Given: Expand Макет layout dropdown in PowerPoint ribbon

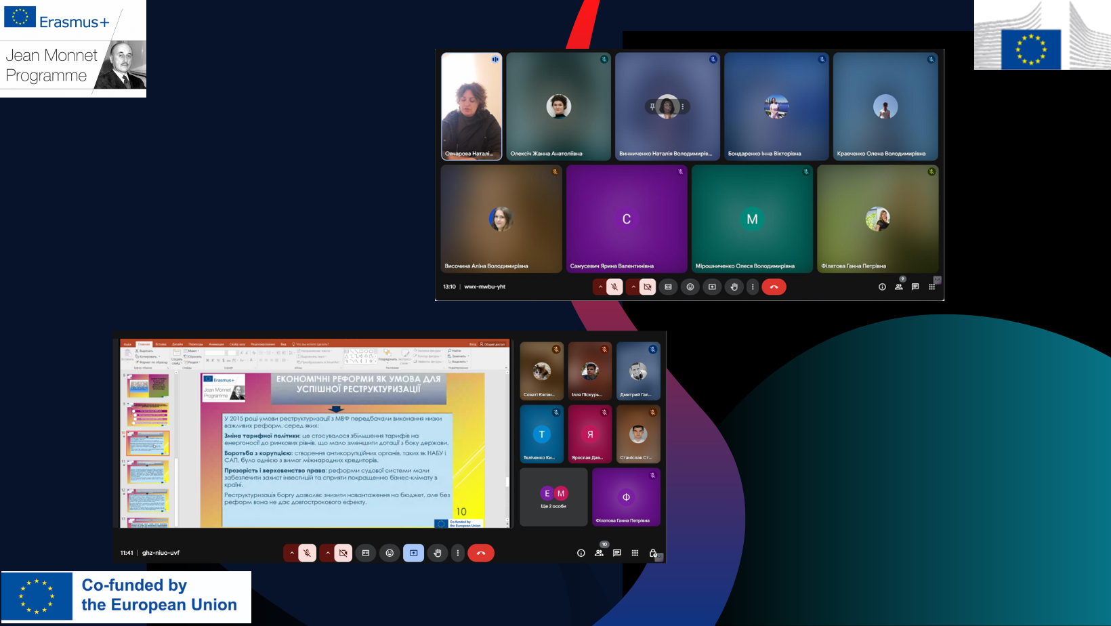Looking at the screenshot, I should (191, 351).
